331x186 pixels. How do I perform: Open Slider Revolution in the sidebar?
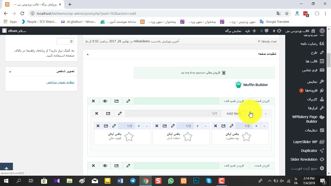click(x=307, y=159)
